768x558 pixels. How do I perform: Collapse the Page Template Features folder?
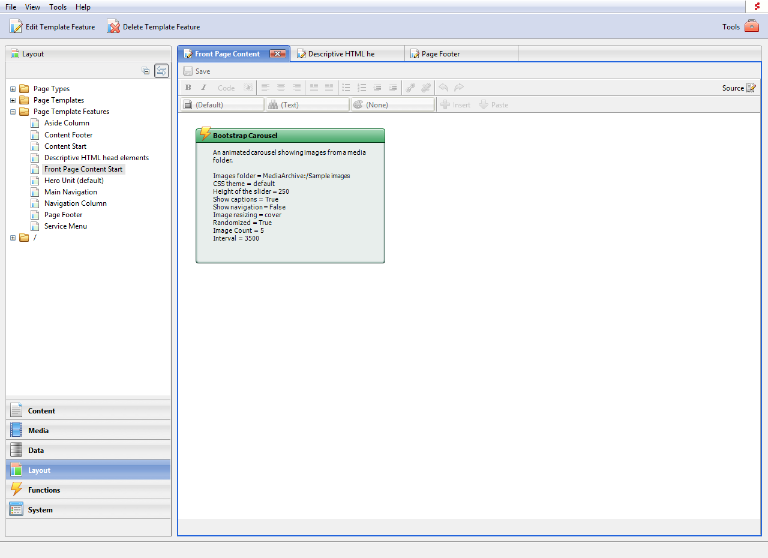13,112
